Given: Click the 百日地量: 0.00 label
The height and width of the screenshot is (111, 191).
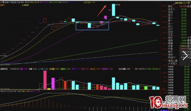Looking at the screenshot, I should coord(124,69).
